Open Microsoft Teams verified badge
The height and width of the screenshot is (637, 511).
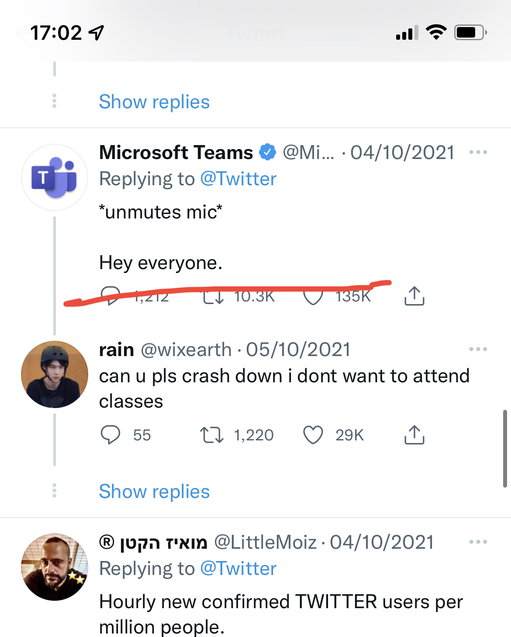point(267,152)
